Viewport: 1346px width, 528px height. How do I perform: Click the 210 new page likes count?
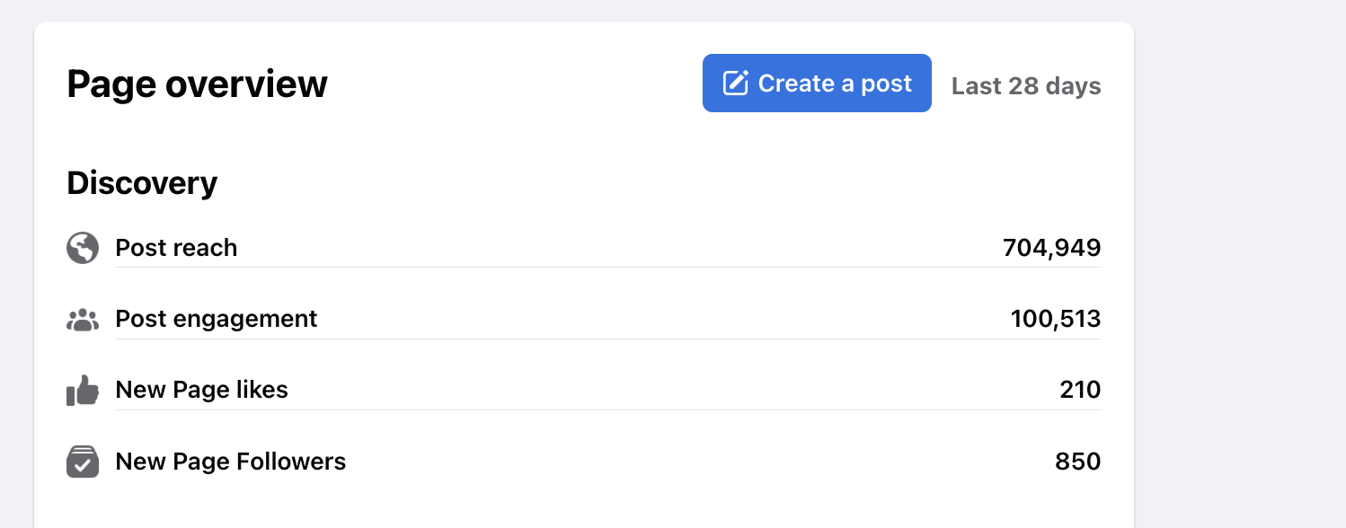tap(1080, 390)
